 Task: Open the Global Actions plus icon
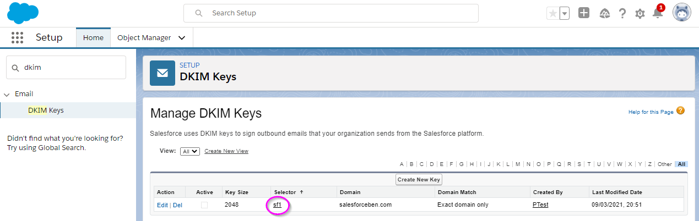584,13
